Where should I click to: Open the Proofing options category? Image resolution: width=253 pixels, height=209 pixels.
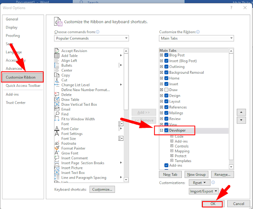click(x=13, y=35)
